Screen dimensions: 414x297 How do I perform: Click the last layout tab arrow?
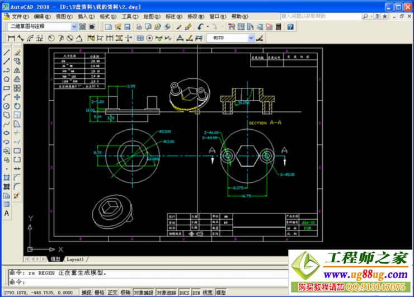(44, 260)
